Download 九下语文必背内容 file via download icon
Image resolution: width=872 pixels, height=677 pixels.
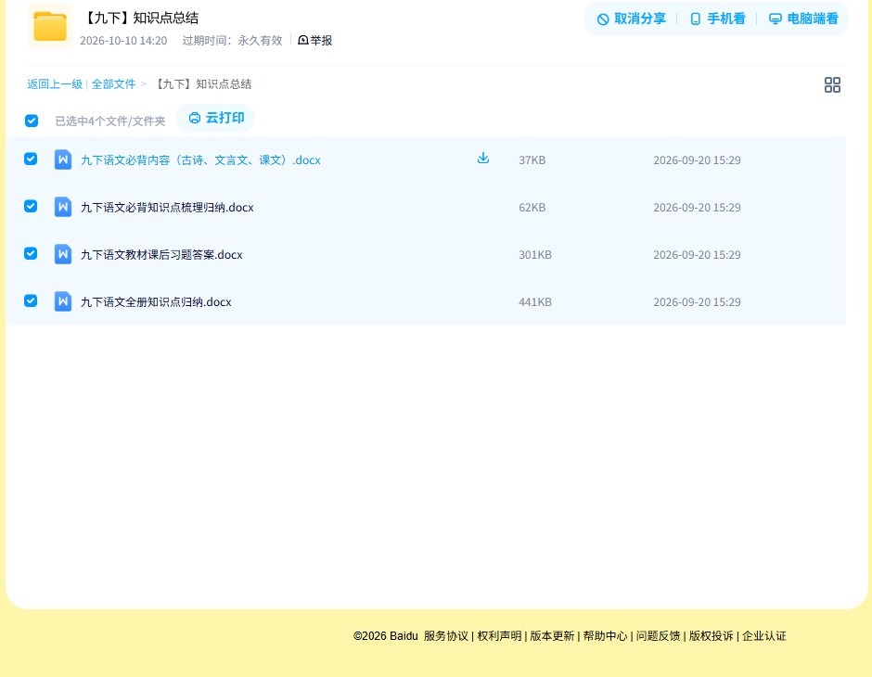pyautogui.click(x=483, y=159)
